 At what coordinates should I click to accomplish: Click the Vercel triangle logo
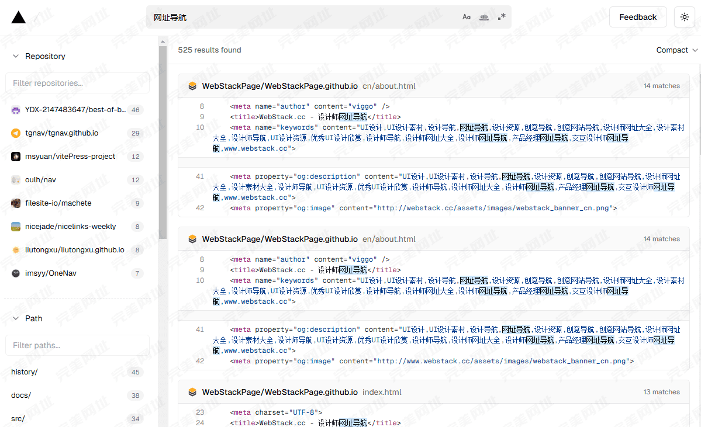18,17
